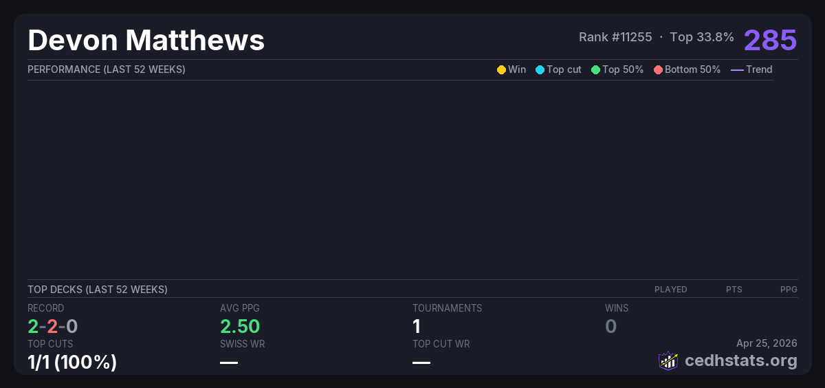Toggle the Win series legend label

coord(516,69)
